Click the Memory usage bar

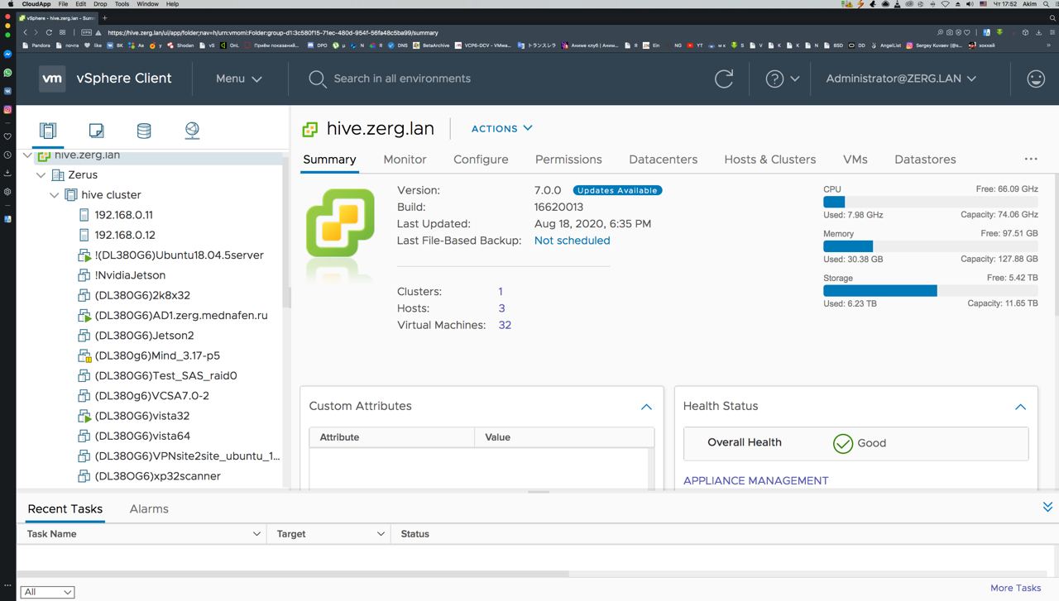point(930,246)
